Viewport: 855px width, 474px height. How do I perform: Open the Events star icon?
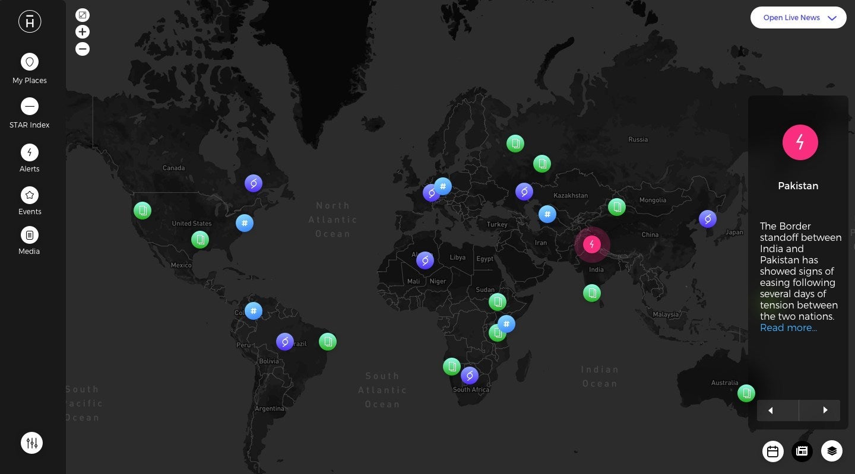tap(30, 195)
